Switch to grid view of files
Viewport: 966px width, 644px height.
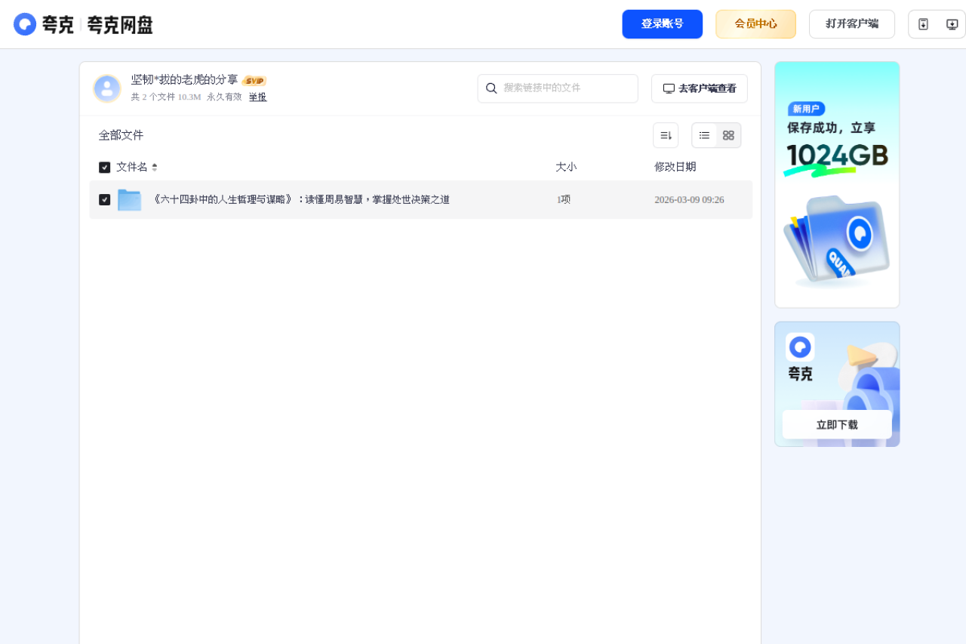coord(728,135)
